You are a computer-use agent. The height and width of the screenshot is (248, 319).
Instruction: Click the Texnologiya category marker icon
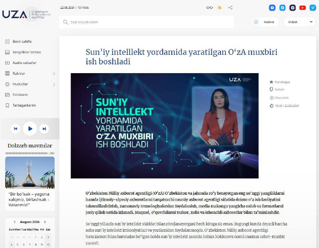click(x=271, y=82)
